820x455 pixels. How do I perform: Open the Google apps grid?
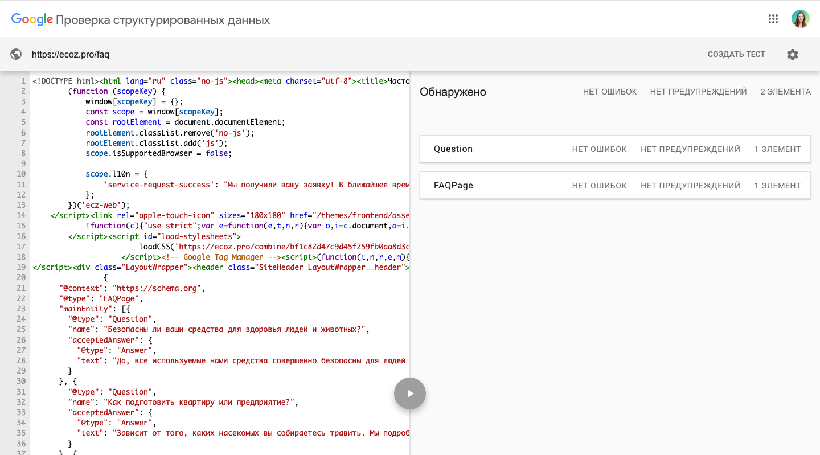point(773,19)
